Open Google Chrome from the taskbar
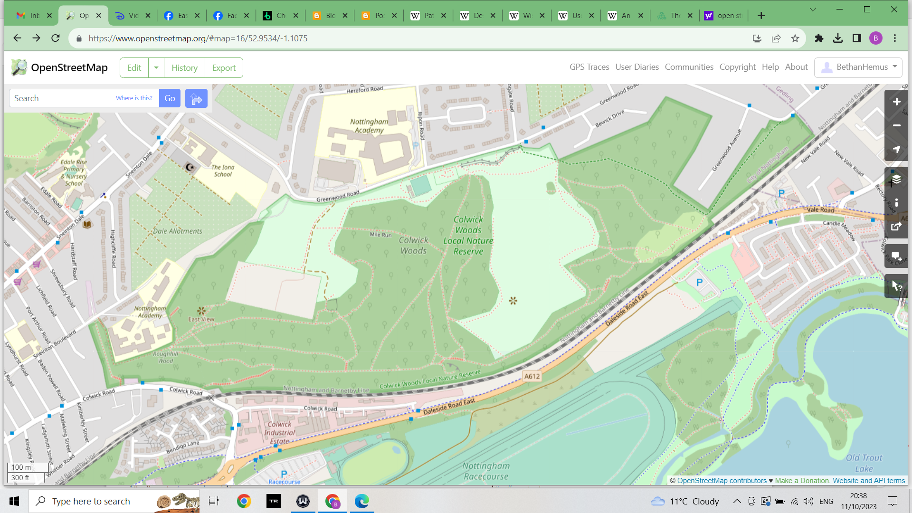 click(244, 501)
